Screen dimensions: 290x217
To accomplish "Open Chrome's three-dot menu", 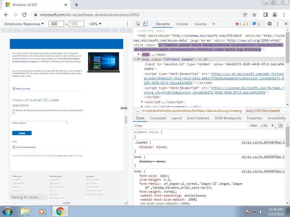I will (x=284, y=15).
